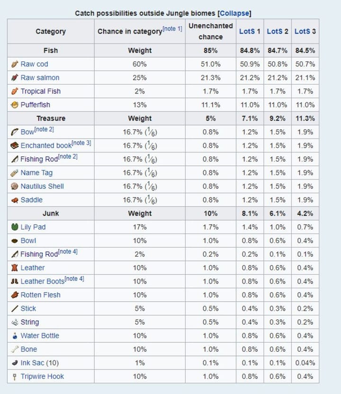Screen dimensions: 341x394
Task: Collapse the catch possibilities table
Action: [x=234, y=13]
